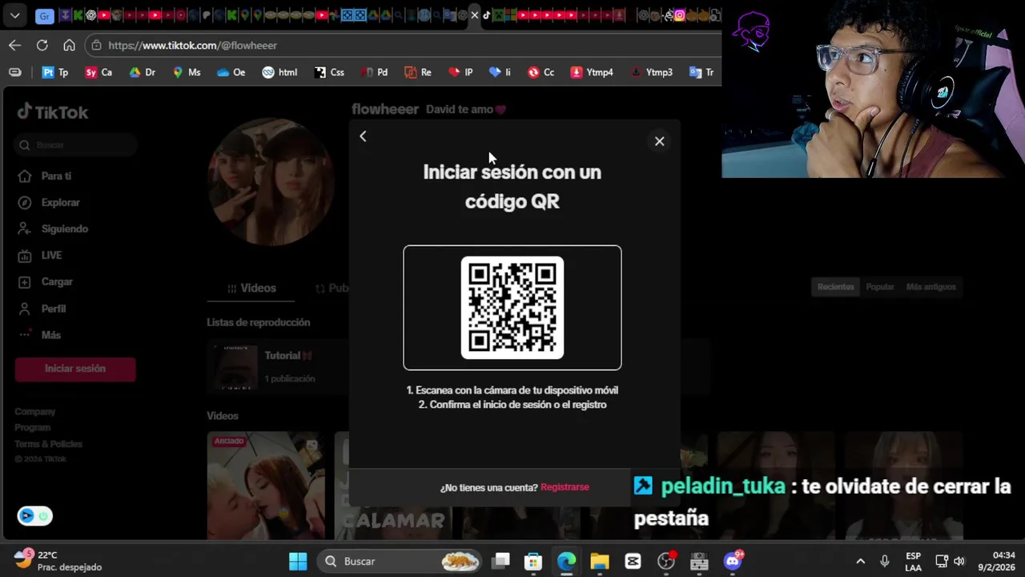The image size is (1025, 577).
Task: Open Para ti in the sidebar
Action: pyautogui.click(x=45, y=176)
